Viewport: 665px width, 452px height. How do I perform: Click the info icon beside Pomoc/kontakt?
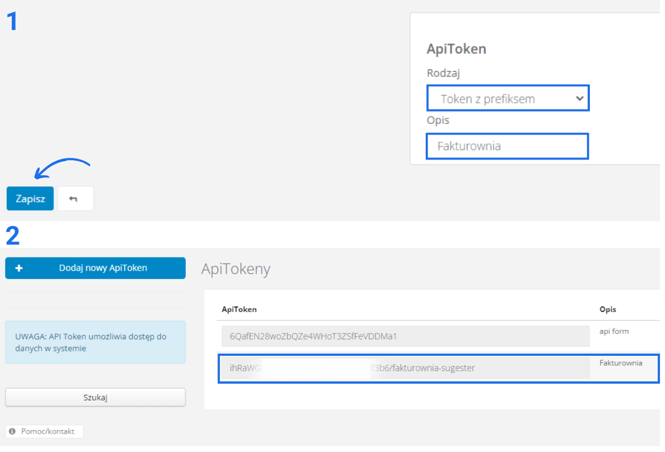click(x=13, y=431)
